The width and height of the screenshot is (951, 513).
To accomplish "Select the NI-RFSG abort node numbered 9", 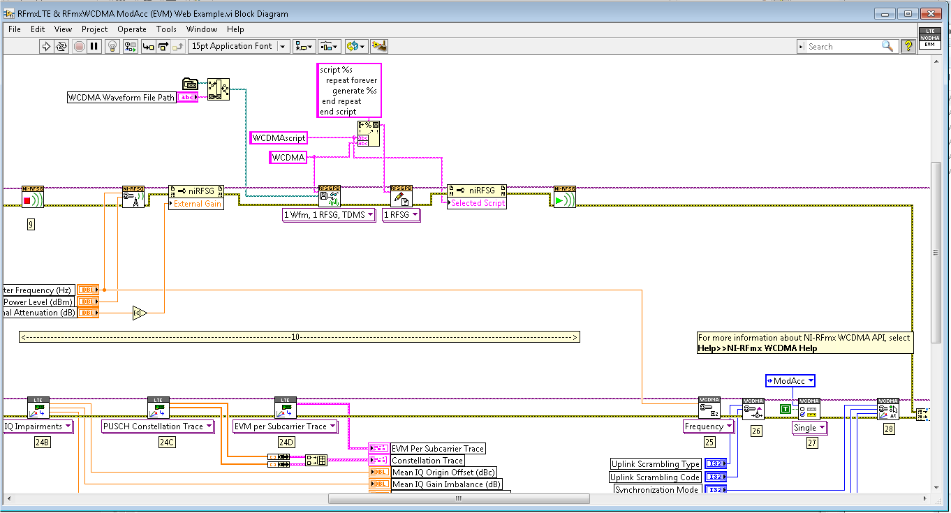I will click(32, 198).
